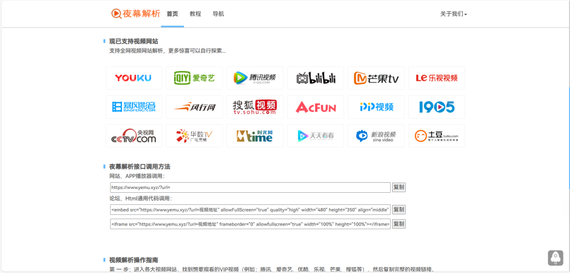Open the iQIYI 爱奇艺 logo tile

[x=194, y=78]
